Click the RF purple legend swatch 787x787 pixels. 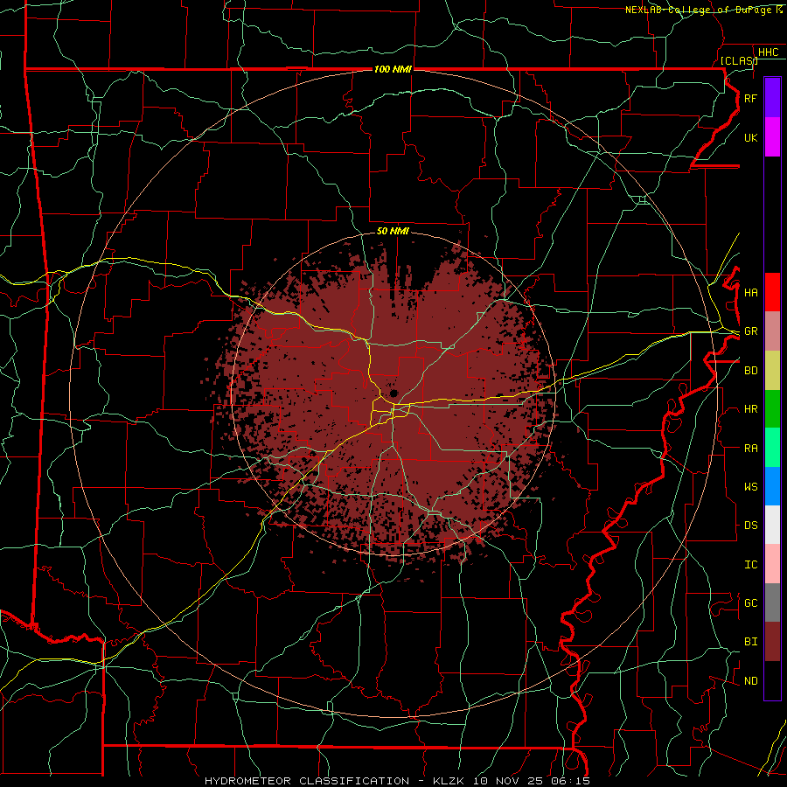pos(772,98)
